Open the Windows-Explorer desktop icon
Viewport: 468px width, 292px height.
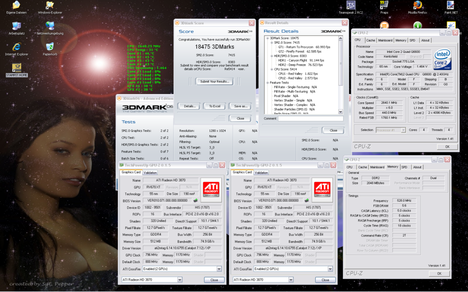point(50,7)
